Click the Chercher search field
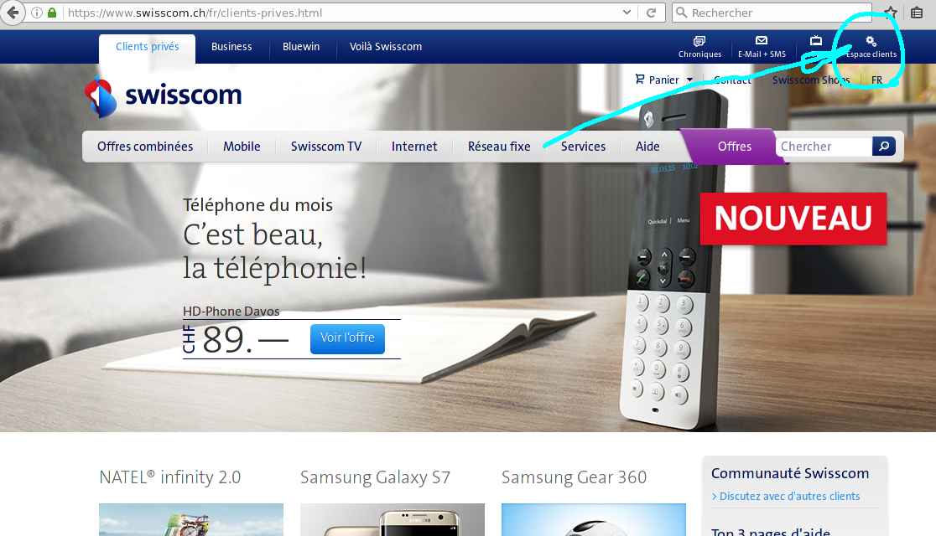The width and height of the screenshot is (936, 536). pyautogui.click(x=824, y=146)
